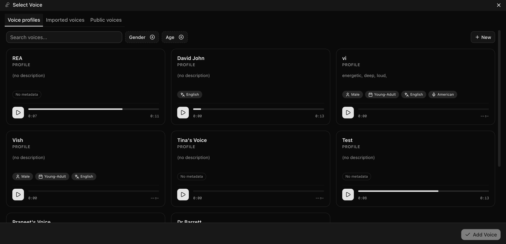Play the Vish voice sample
506x244 pixels.
coord(18,194)
